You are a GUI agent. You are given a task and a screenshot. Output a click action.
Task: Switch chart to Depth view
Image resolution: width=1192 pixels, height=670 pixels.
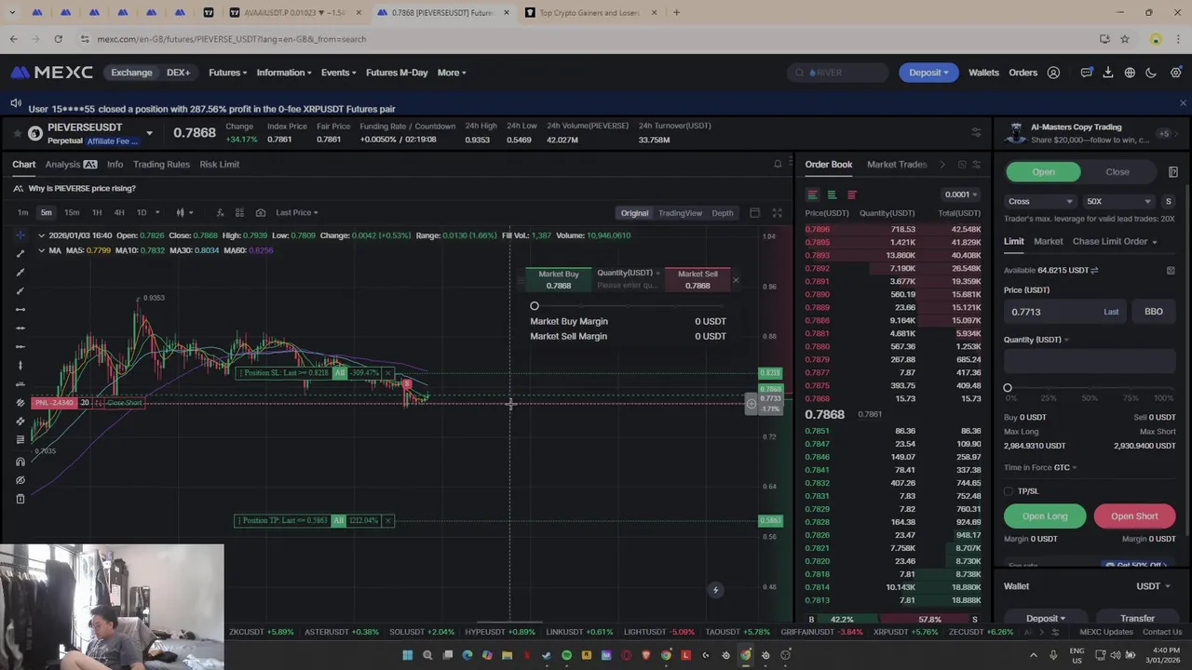(x=723, y=213)
